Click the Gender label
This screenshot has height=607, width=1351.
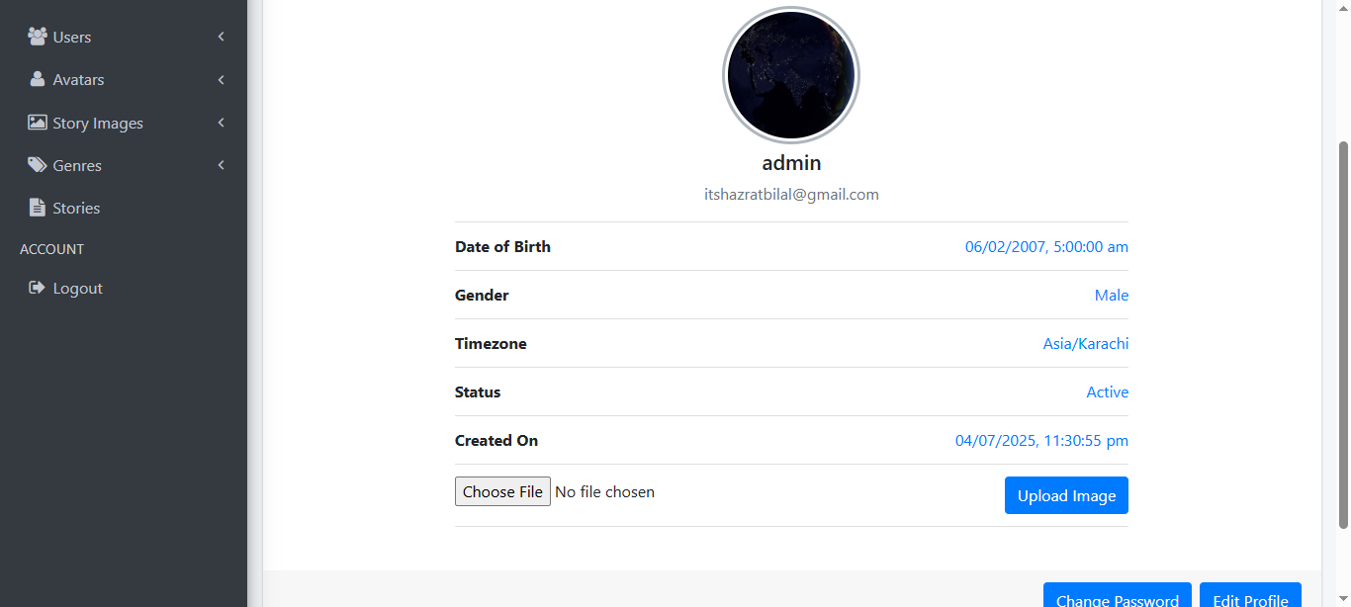482,295
